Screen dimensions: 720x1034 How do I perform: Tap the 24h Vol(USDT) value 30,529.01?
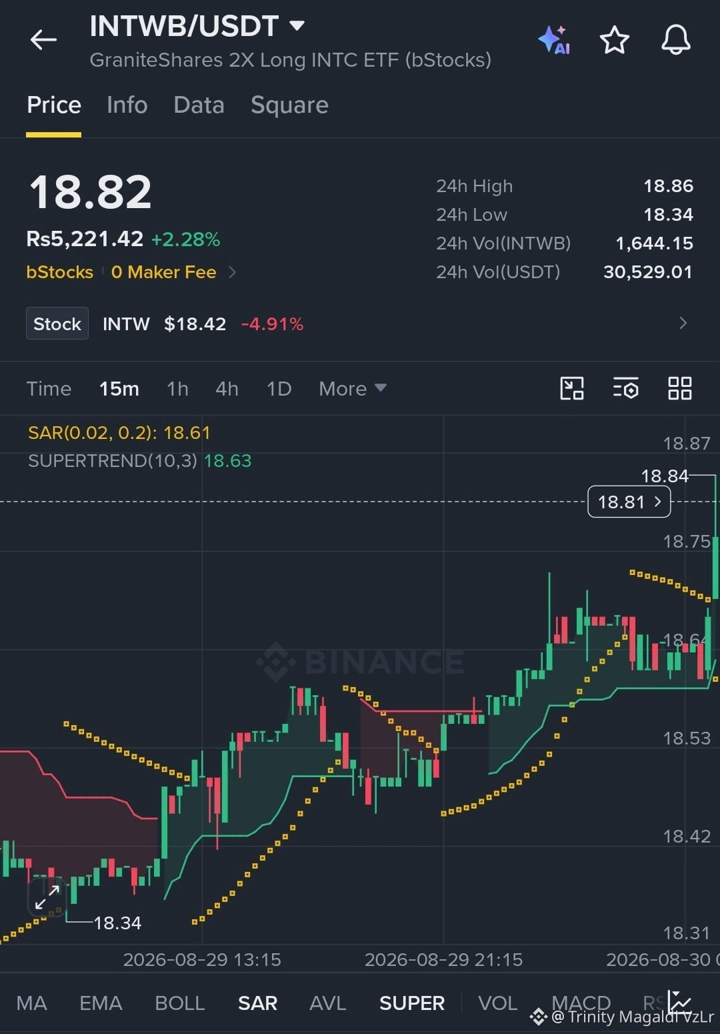648,272
